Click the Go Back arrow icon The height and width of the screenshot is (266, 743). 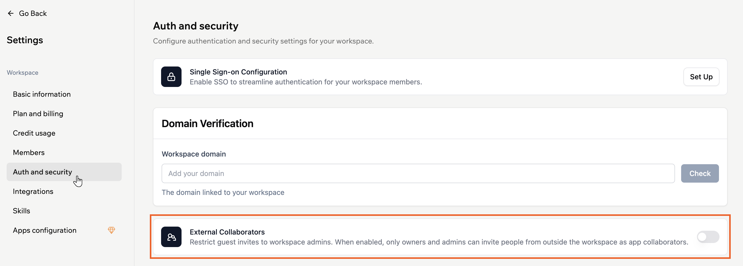click(x=11, y=13)
